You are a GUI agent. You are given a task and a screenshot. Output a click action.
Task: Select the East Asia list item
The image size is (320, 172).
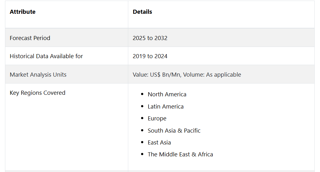(x=159, y=142)
